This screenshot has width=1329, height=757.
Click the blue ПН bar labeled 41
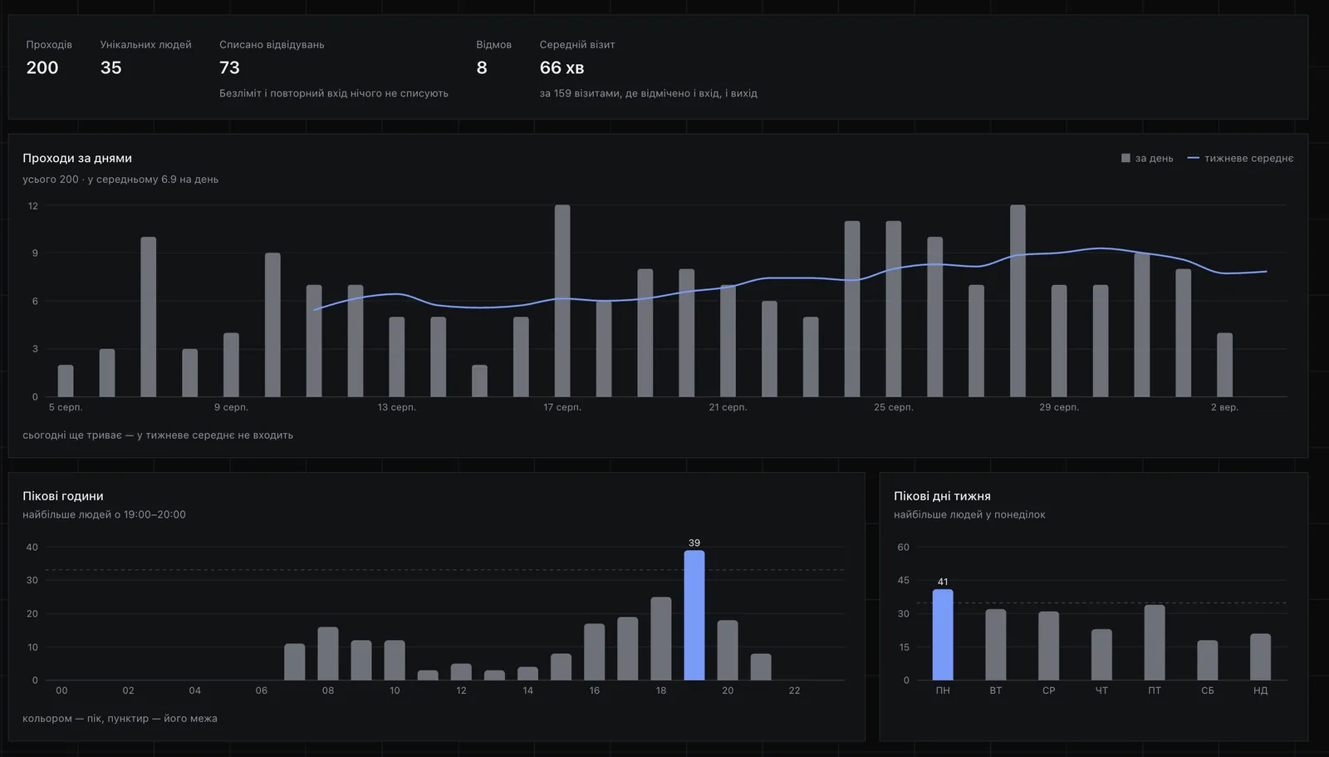click(x=943, y=635)
